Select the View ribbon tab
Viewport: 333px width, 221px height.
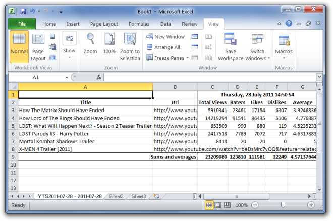click(213, 24)
